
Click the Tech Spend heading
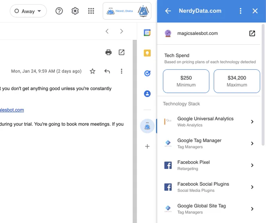[x=177, y=56]
